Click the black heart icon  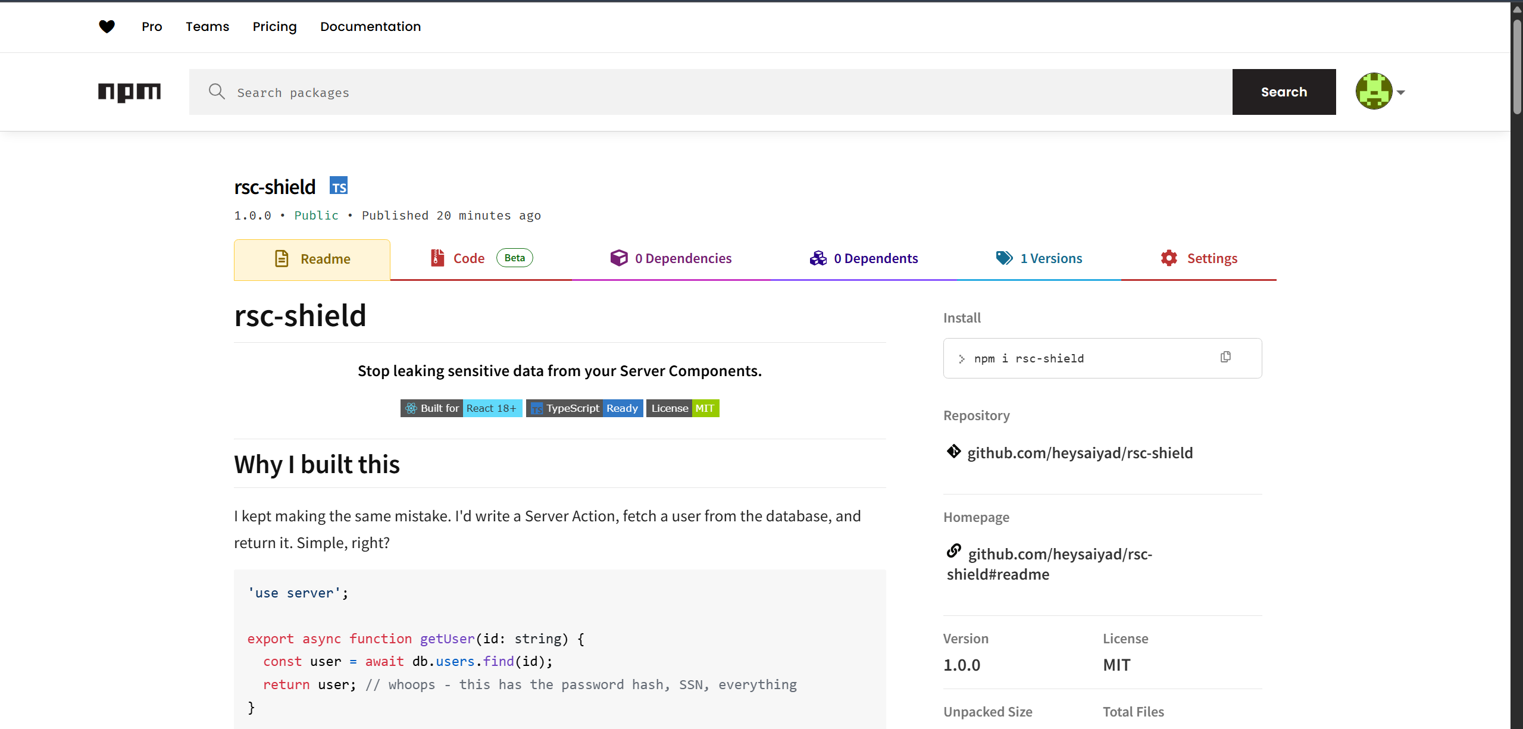pos(107,26)
